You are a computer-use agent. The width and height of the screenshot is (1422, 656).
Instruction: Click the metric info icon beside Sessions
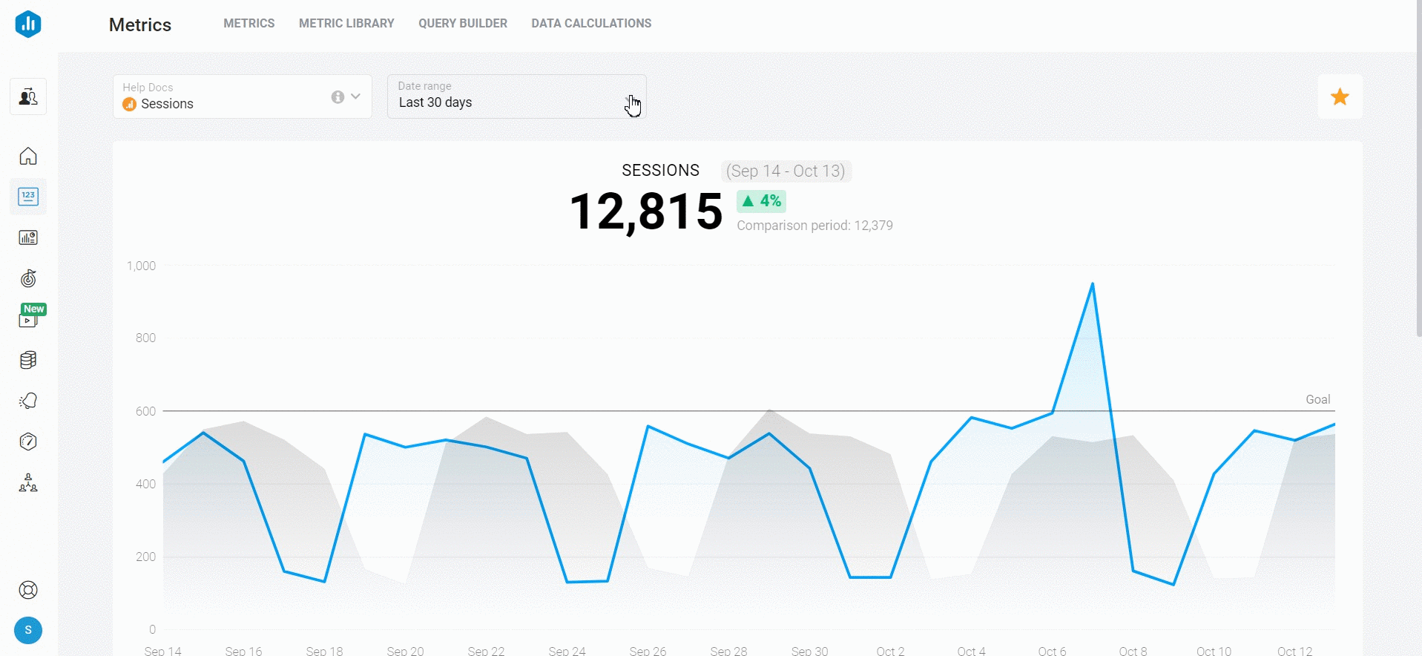tap(338, 97)
